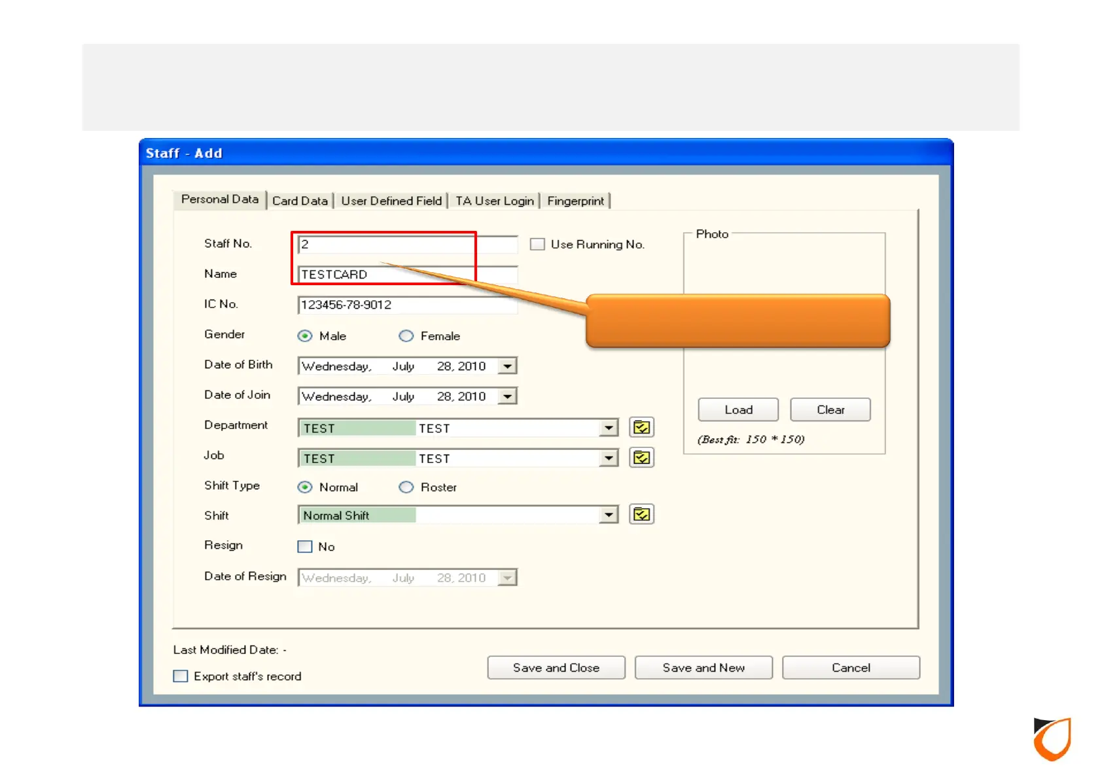Screen dimensions: 1102x779
Task: Open Shift edit icon button
Action: pos(641,515)
